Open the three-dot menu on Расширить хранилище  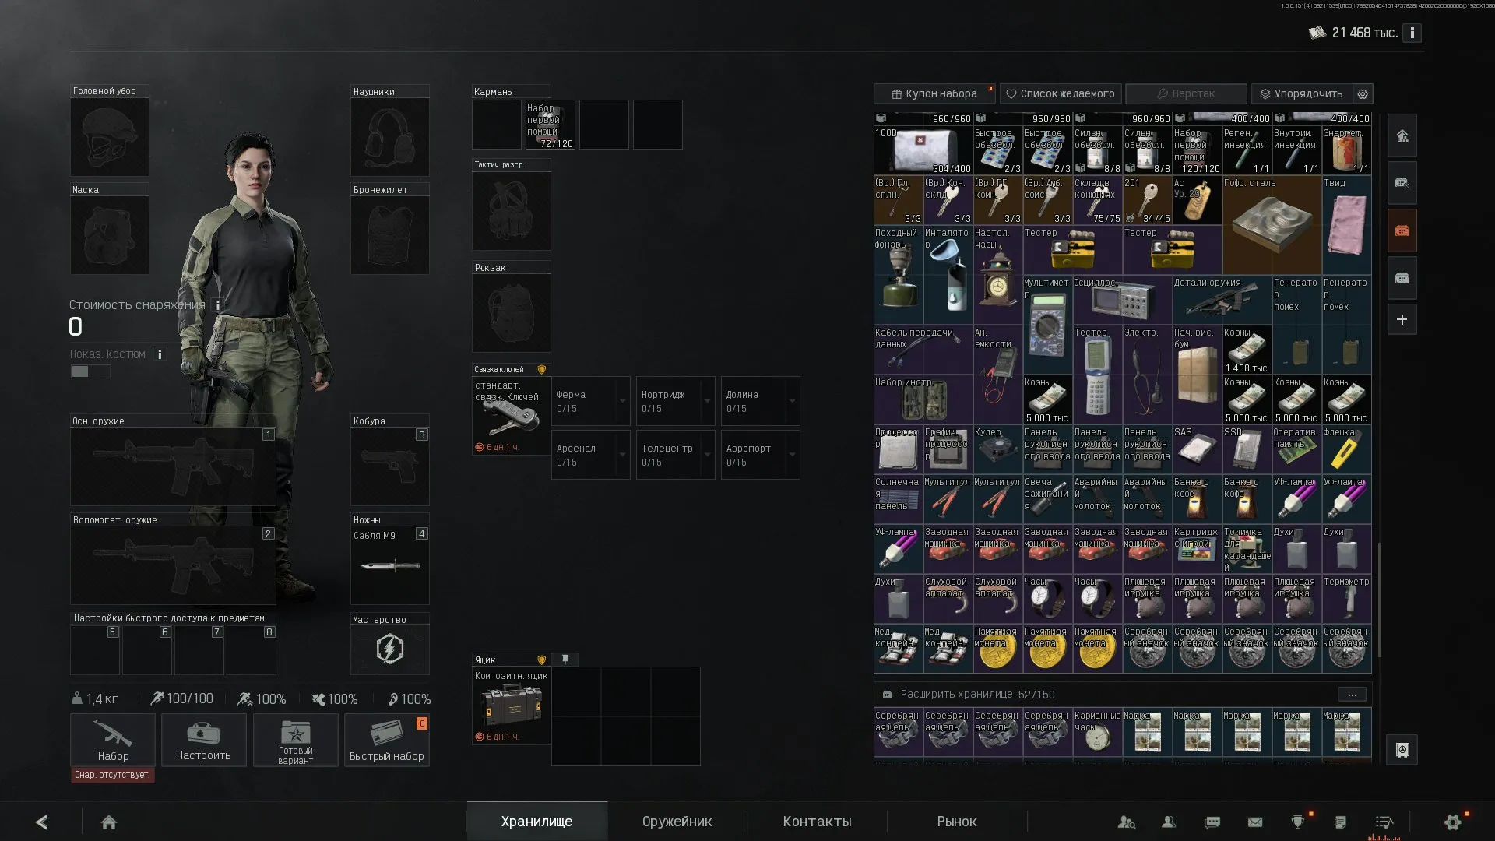coord(1352,695)
